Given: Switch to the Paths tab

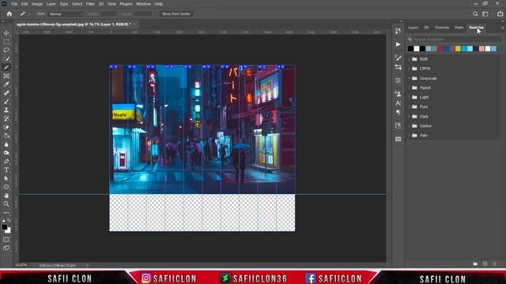Looking at the screenshot, I should pos(459,28).
